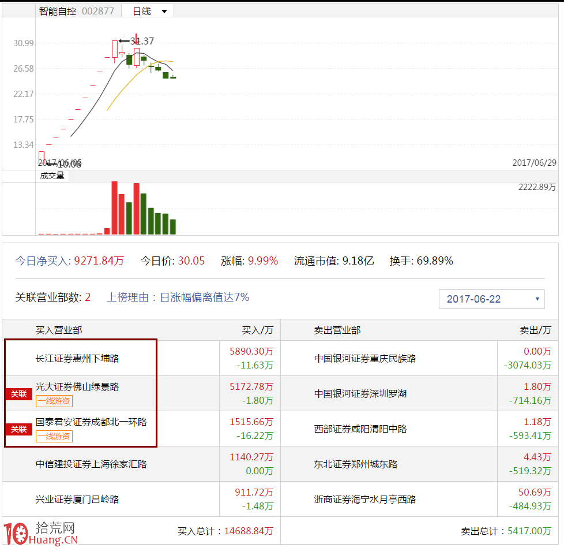
Task: Click 关联 badge beside 光大证券佛山绿景路
Action: point(18,394)
